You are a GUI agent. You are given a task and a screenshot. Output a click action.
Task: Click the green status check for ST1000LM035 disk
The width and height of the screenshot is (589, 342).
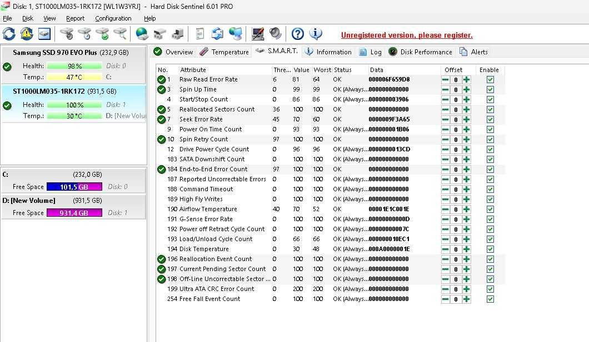[x=7, y=106]
